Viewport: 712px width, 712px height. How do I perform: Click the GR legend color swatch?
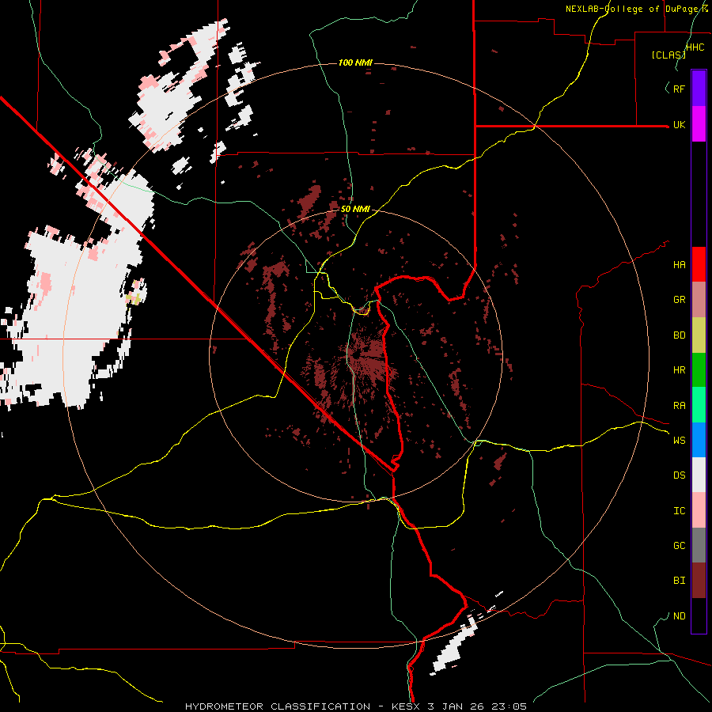pos(699,300)
